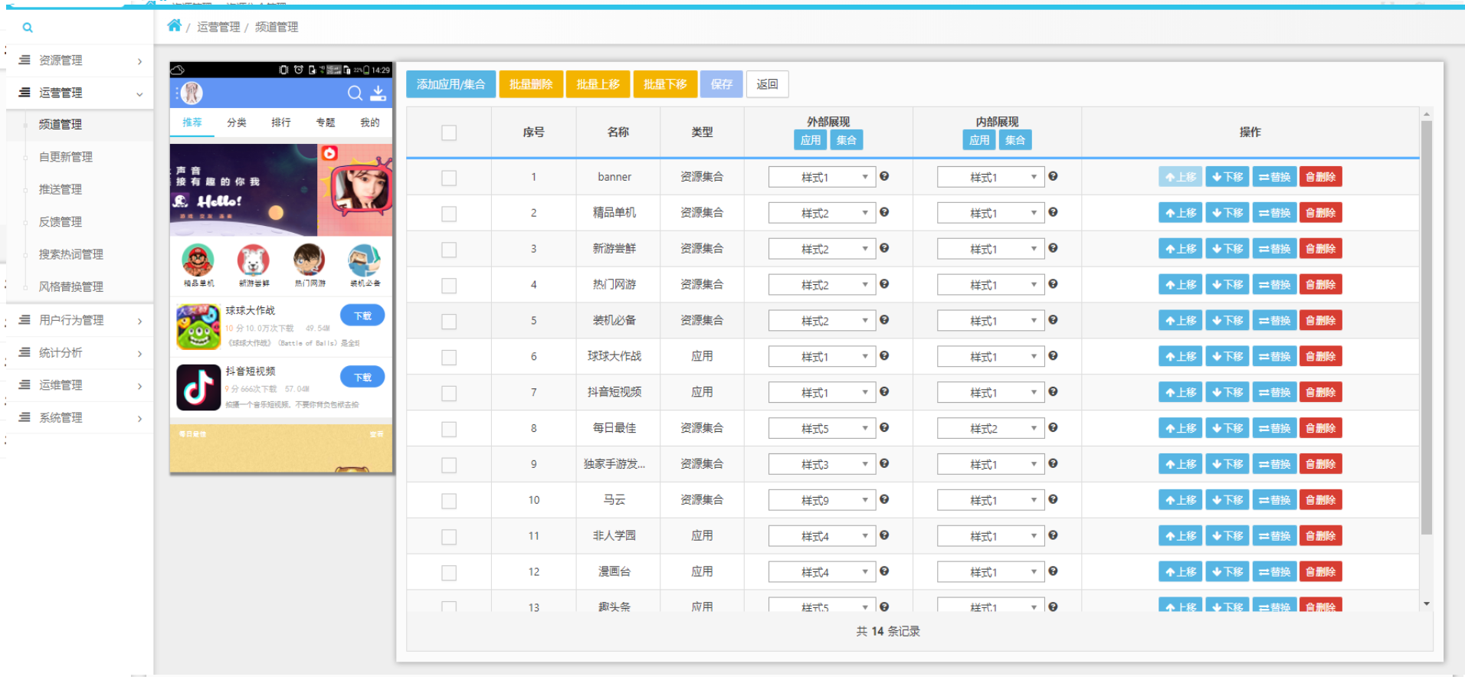
Task: Click the 添加应用/集合 button
Action: pyautogui.click(x=451, y=84)
